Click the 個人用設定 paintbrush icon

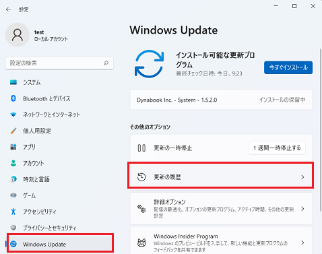point(13,131)
